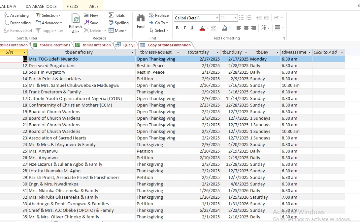Toggle Bold text formatting
This screenshot has width=360, height=222.
(x=177, y=28)
